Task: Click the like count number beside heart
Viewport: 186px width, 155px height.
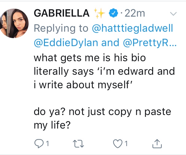Action: point(127,143)
